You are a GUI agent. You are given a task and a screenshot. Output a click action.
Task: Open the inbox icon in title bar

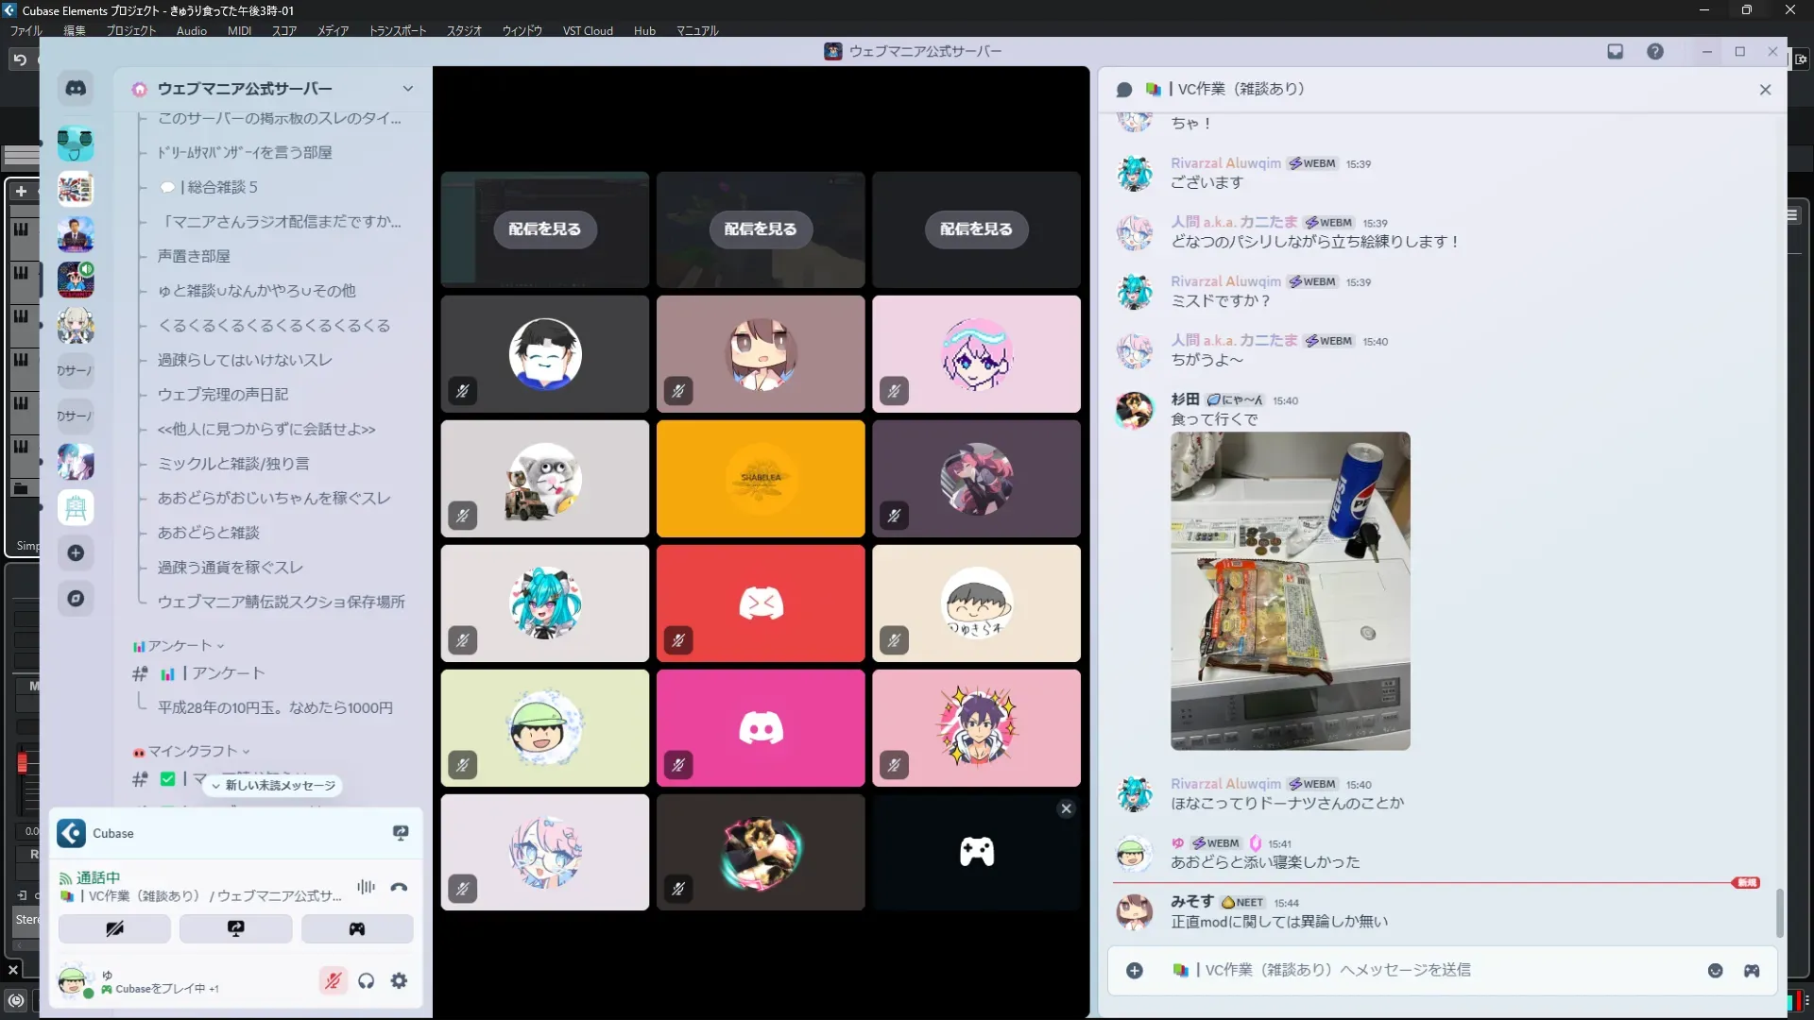[x=1615, y=52]
